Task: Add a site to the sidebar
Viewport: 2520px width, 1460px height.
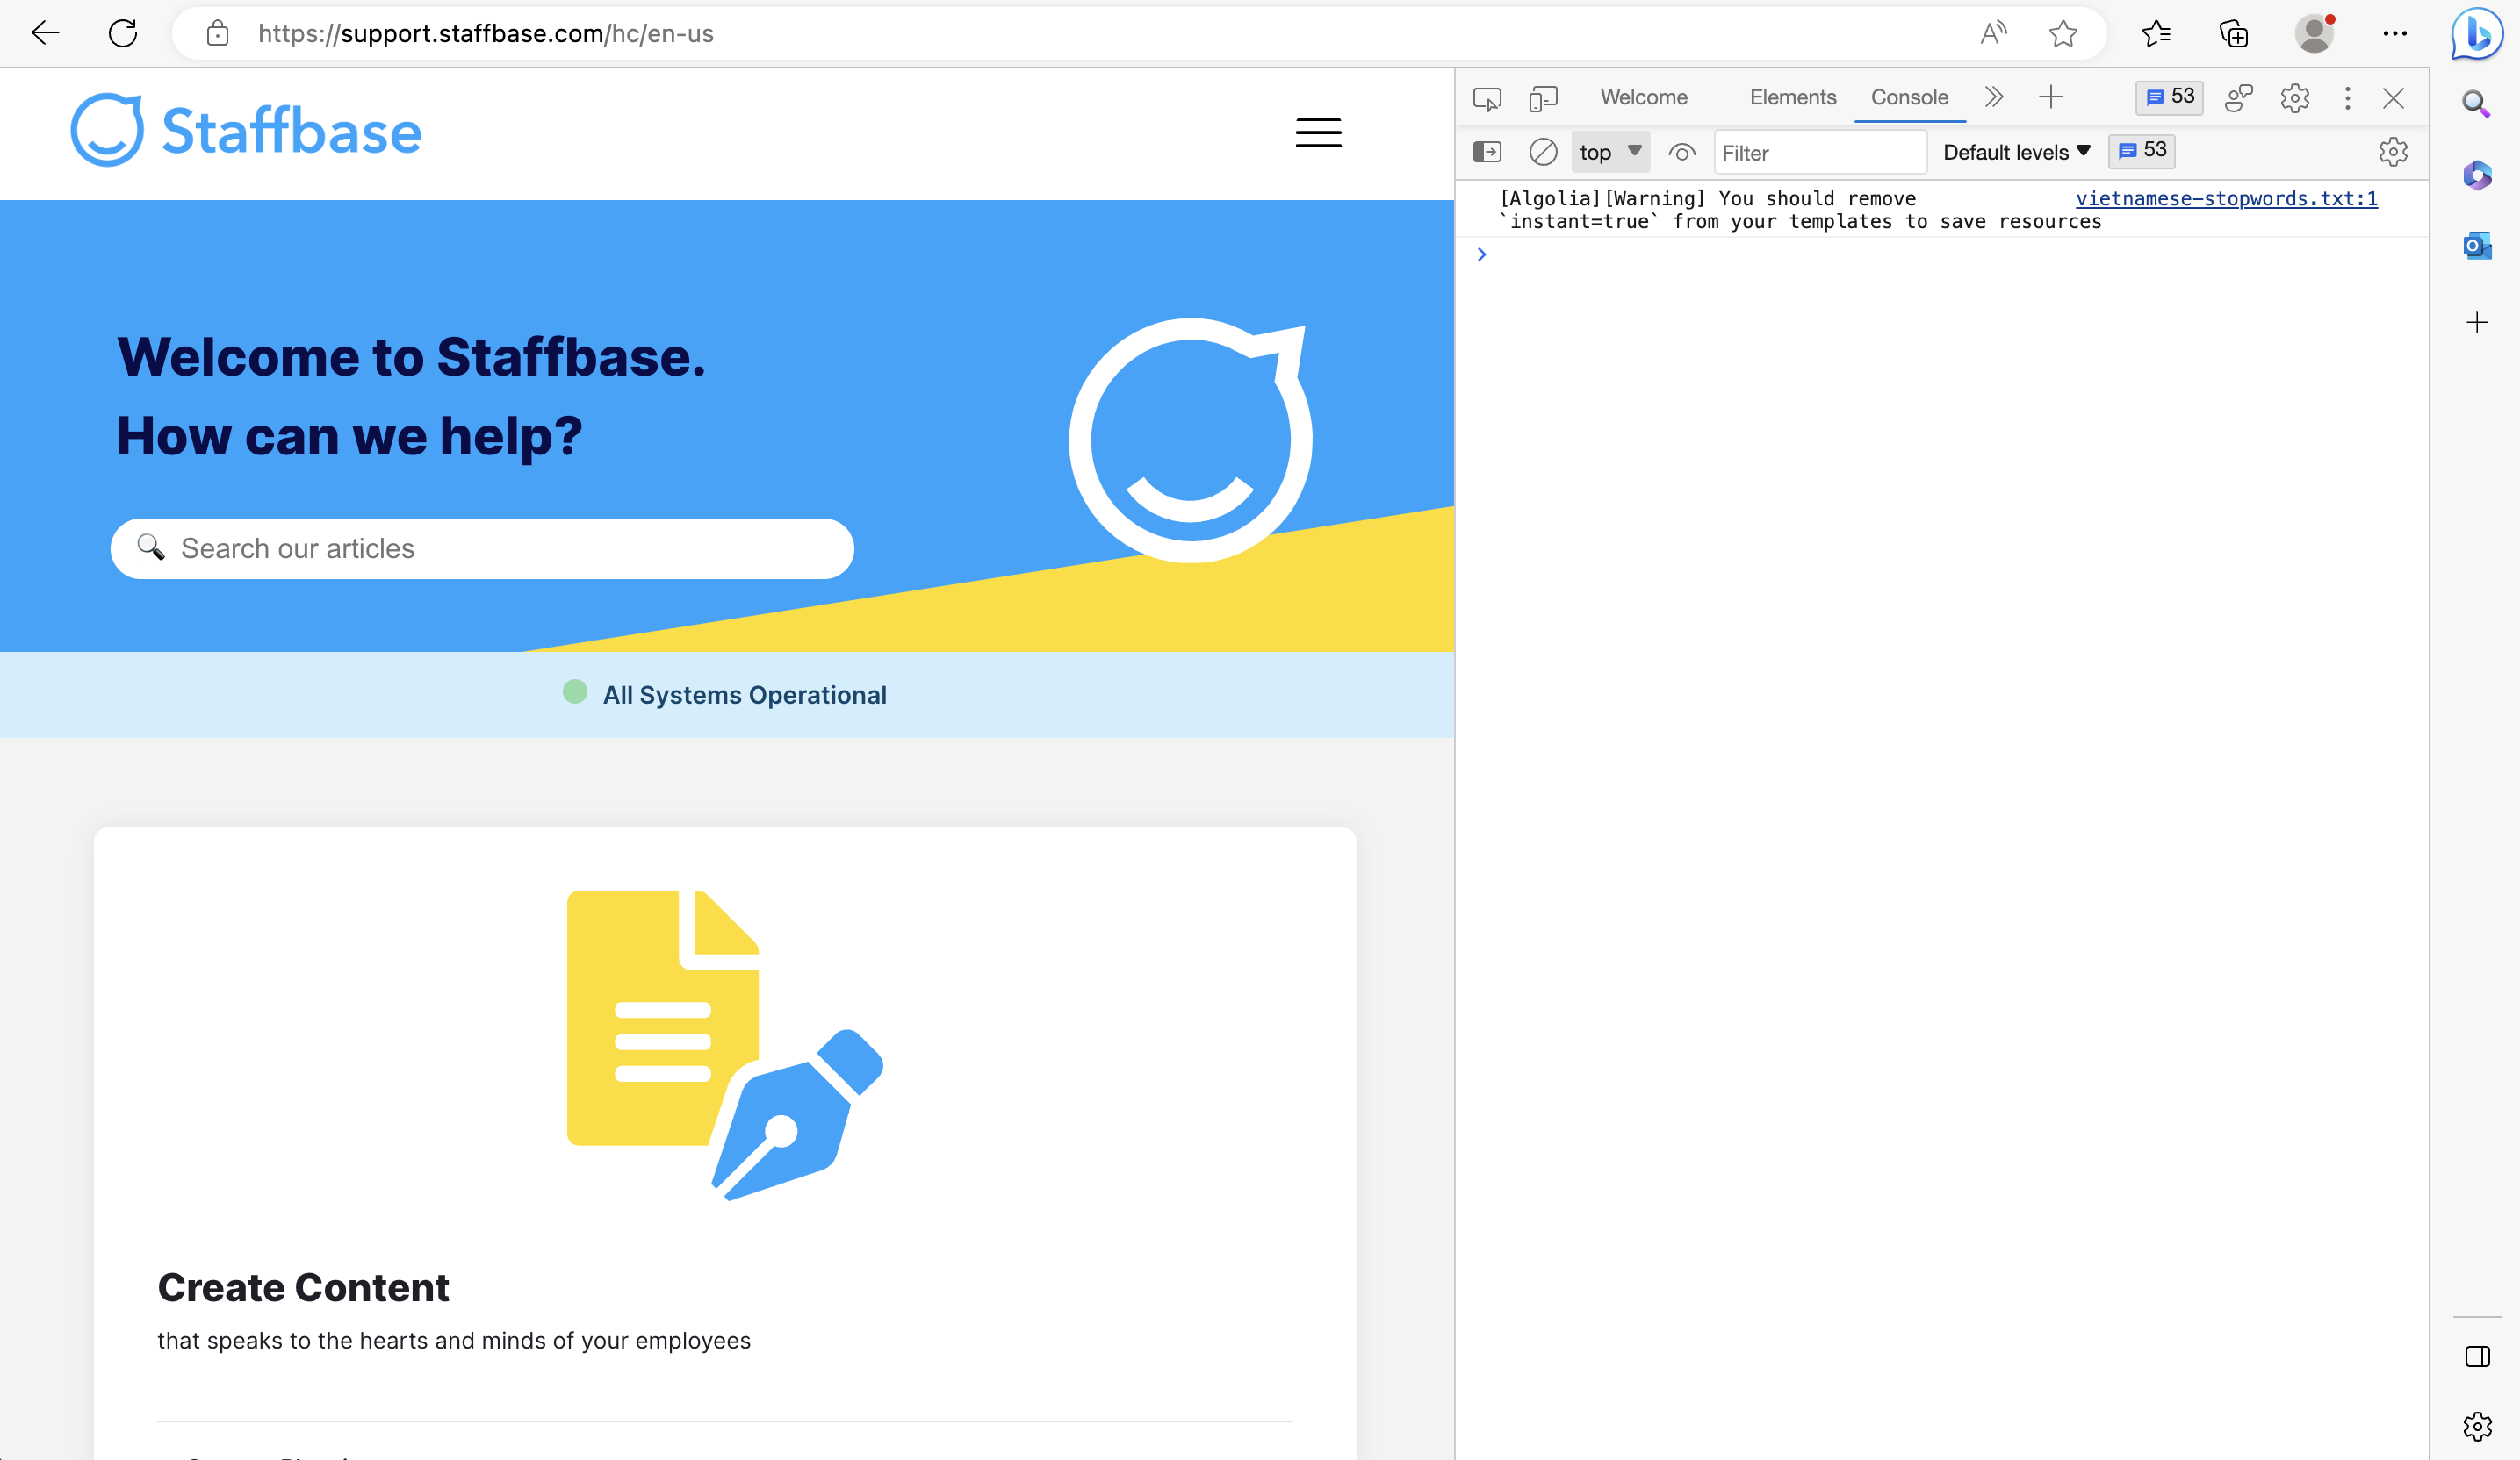Action: click(x=2476, y=322)
